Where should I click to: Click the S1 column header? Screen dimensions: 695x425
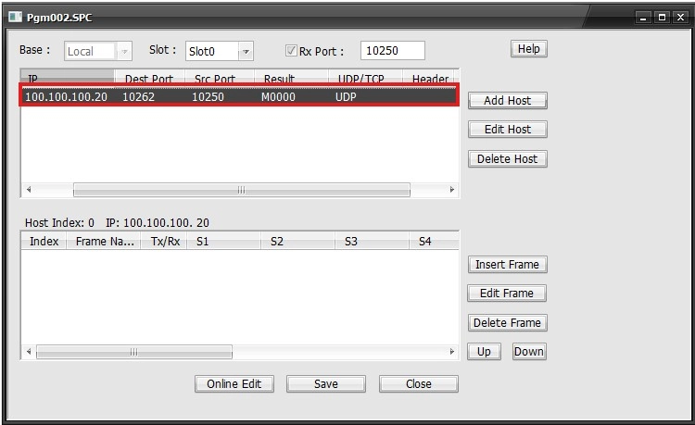click(x=224, y=242)
